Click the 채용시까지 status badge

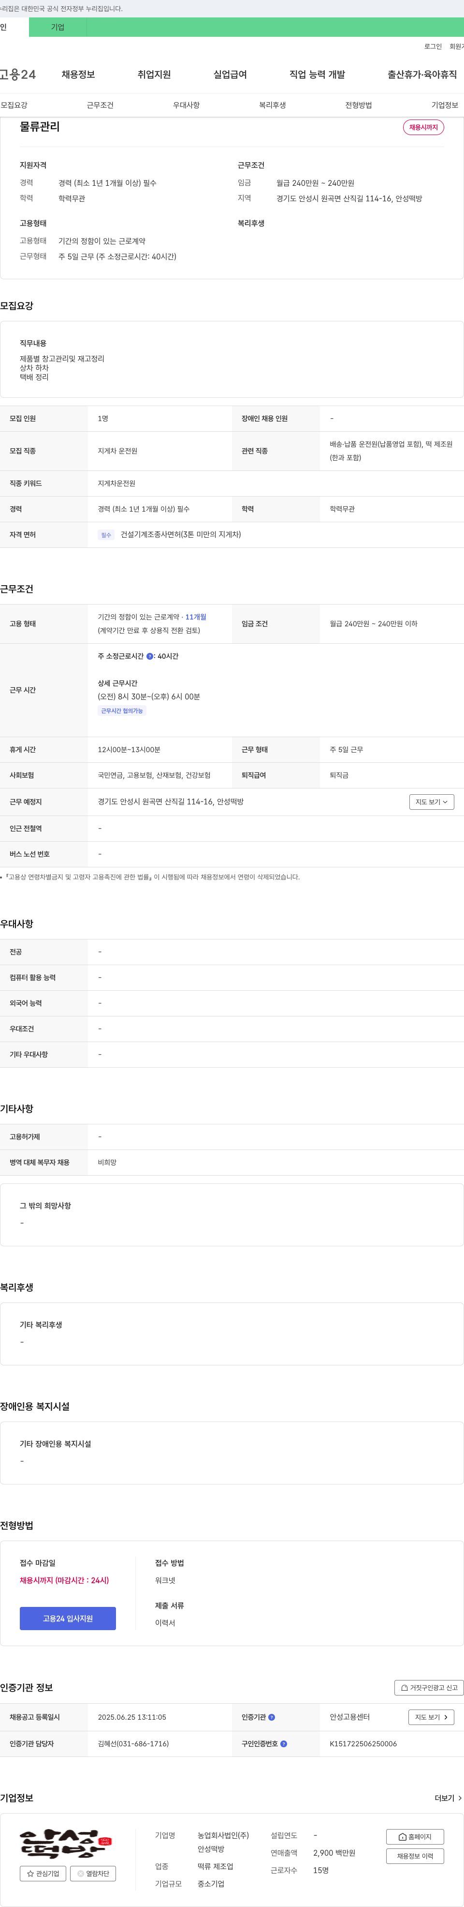(423, 127)
